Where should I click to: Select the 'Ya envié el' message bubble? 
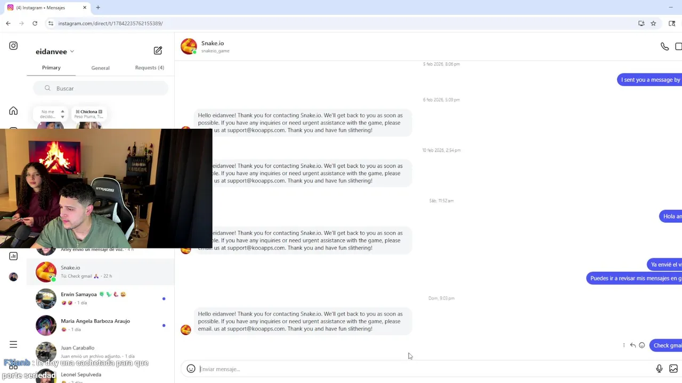[x=664, y=264]
